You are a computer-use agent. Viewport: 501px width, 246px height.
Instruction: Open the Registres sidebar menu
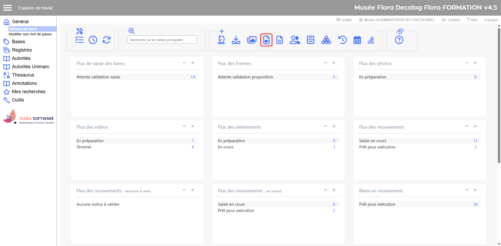pyautogui.click(x=22, y=50)
